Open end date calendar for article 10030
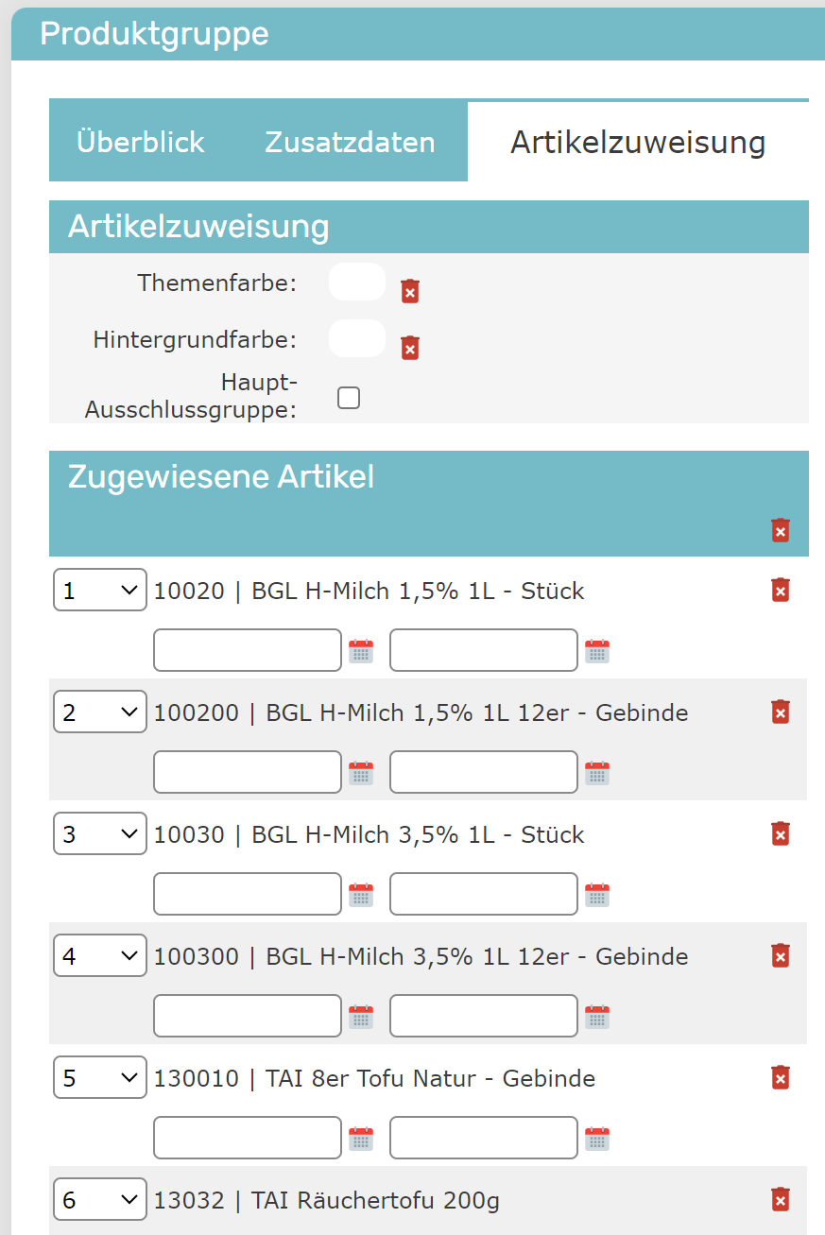Image resolution: width=825 pixels, height=1235 pixels. click(x=596, y=895)
